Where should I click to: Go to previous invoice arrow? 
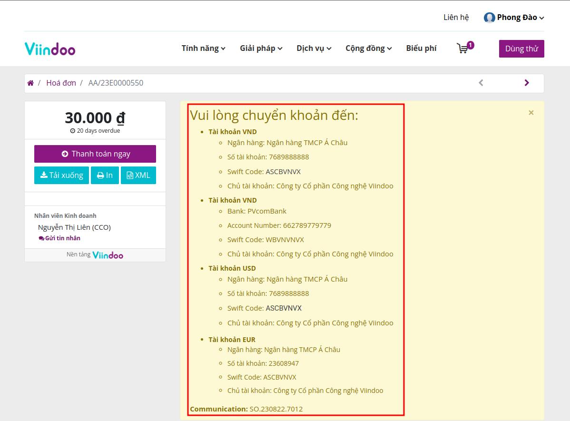[x=481, y=83]
